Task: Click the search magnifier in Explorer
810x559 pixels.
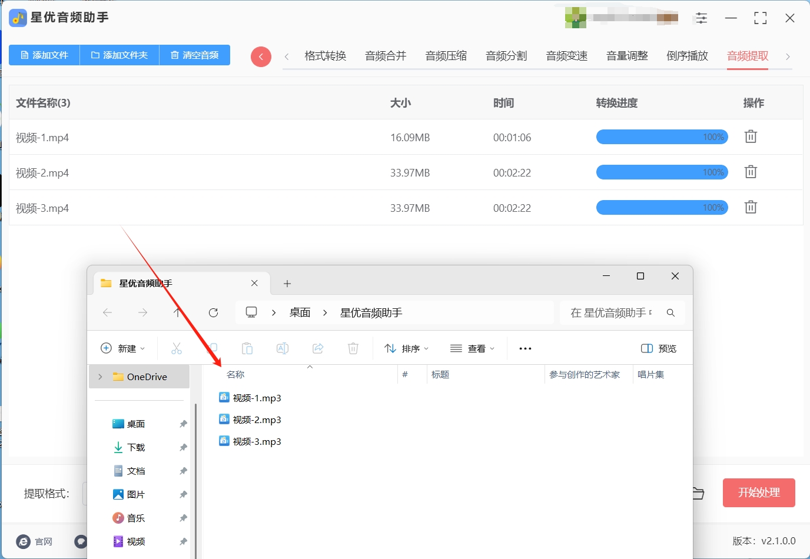Action: click(670, 312)
